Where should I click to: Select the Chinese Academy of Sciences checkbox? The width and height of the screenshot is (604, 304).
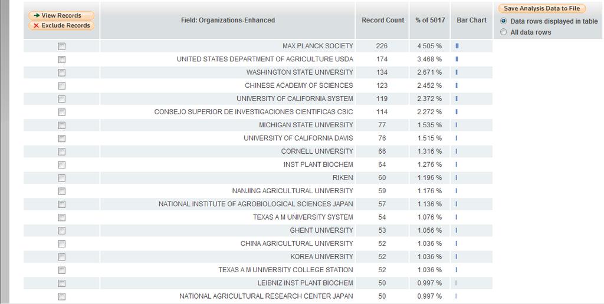coord(61,85)
